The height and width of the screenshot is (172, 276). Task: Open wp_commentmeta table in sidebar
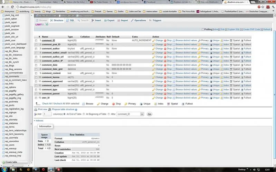(x=14, y=73)
